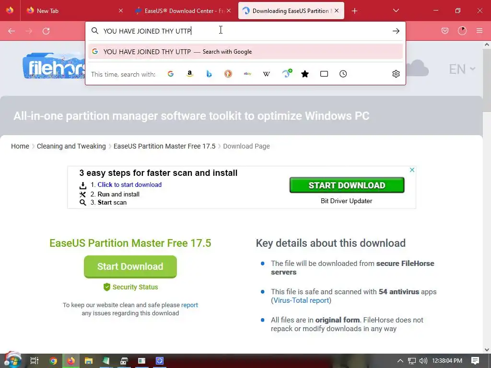Click inside the address bar text
The image size is (491, 368).
pyautogui.click(x=147, y=31)
